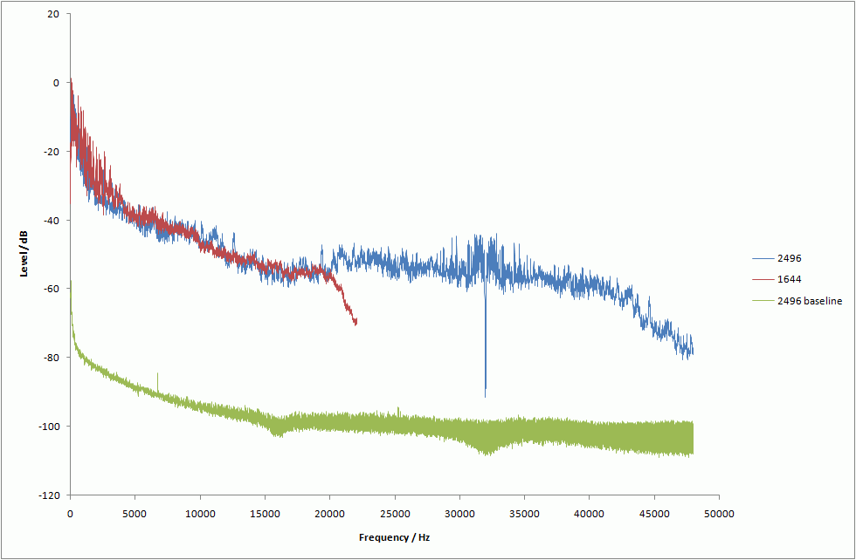Select the 1644 legend entry
This screenshot has width=856, height=560.
pos(776,279)
